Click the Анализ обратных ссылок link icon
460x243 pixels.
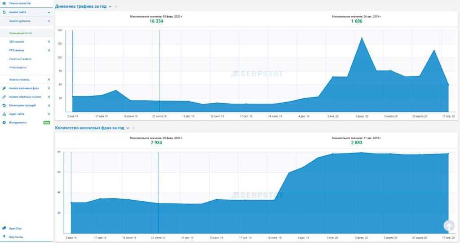pos(4,97)
